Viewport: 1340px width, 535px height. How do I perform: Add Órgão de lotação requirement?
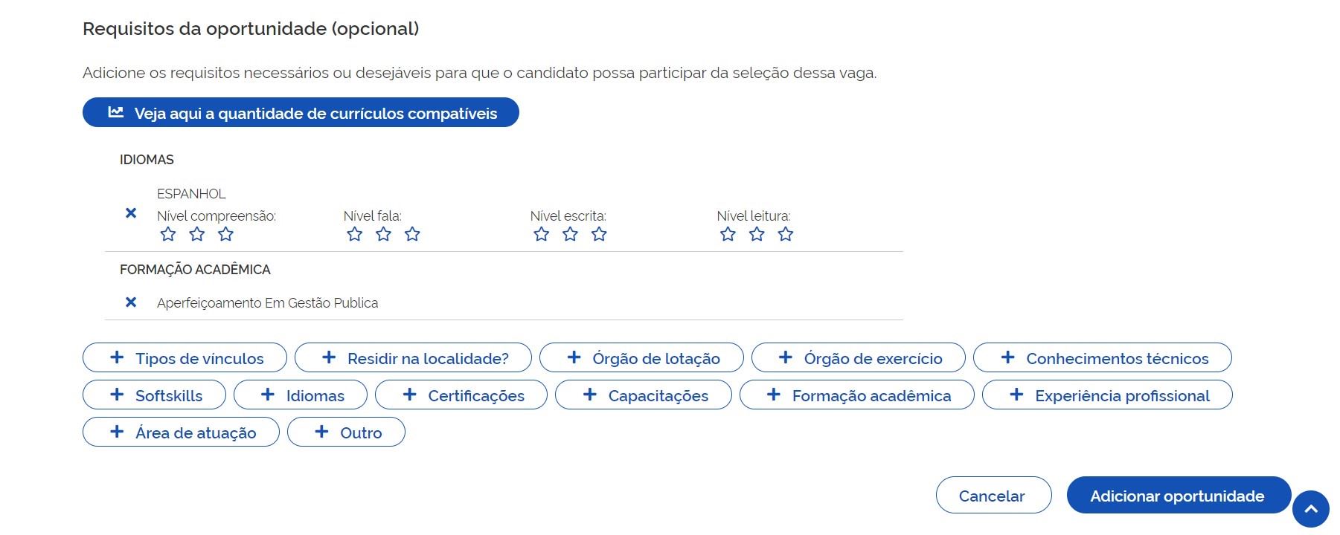tap(641, 358)
